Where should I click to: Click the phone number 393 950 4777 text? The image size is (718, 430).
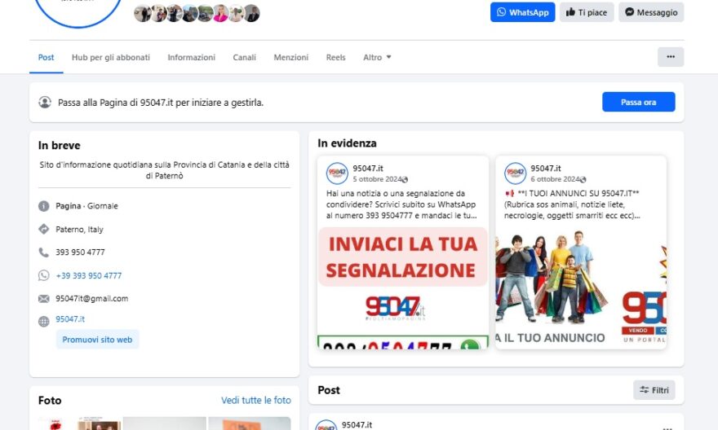click(x=80, y=252)
